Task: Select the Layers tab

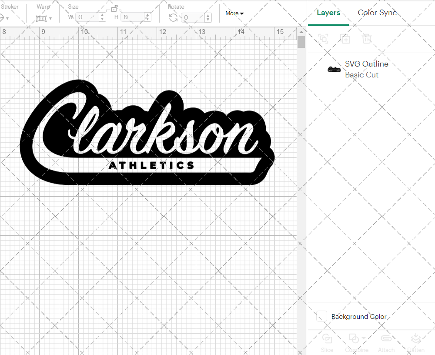Action: (328, 13)
